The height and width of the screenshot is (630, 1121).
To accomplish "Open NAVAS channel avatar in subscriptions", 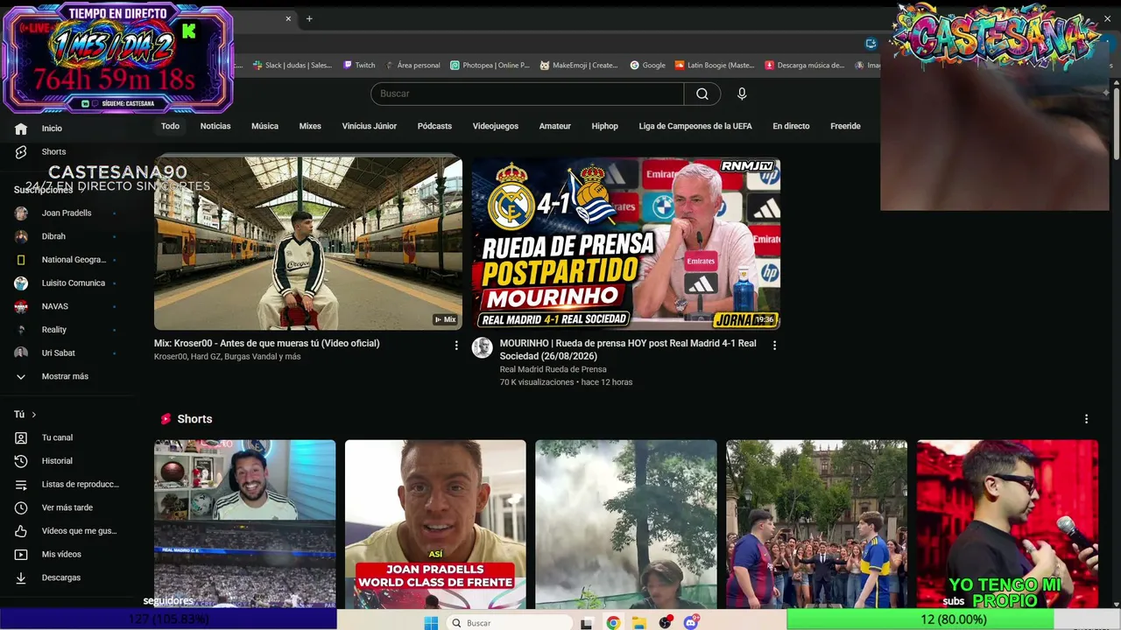I will [x=21, y=306].
